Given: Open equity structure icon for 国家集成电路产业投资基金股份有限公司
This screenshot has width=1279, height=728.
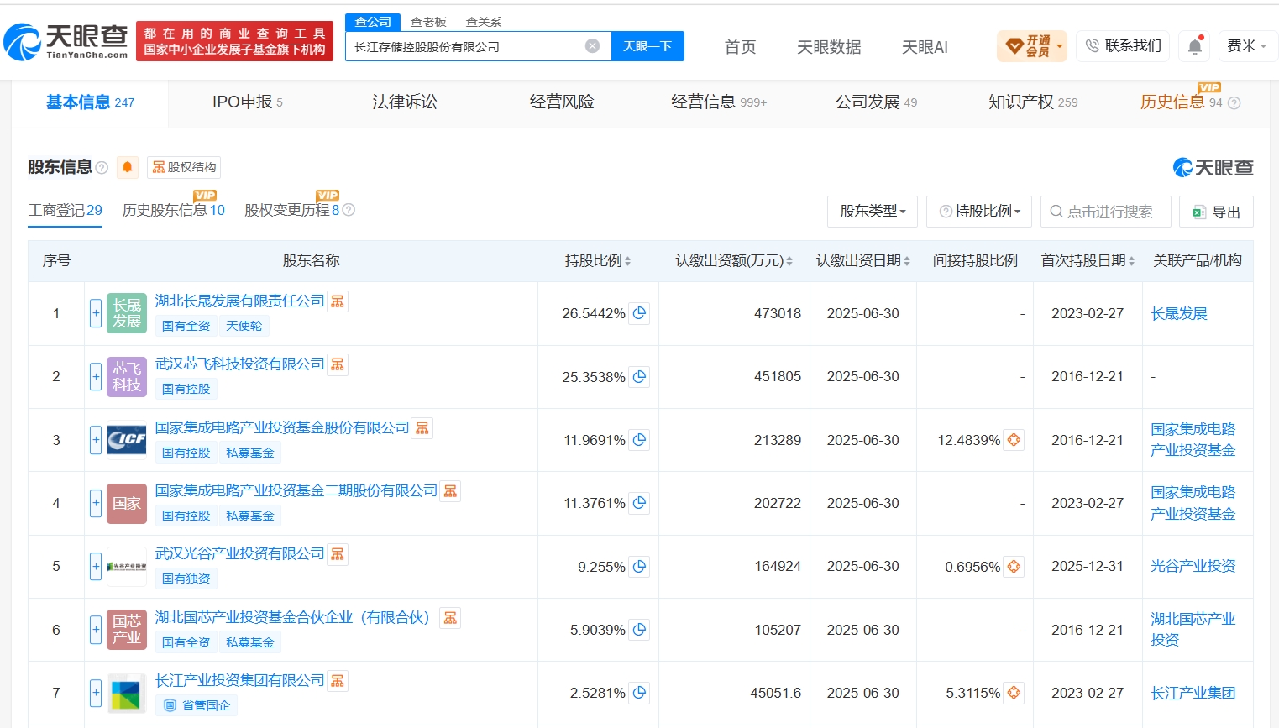Looking at the screenshot, I should pyautogui.click(x=422, y=428).
